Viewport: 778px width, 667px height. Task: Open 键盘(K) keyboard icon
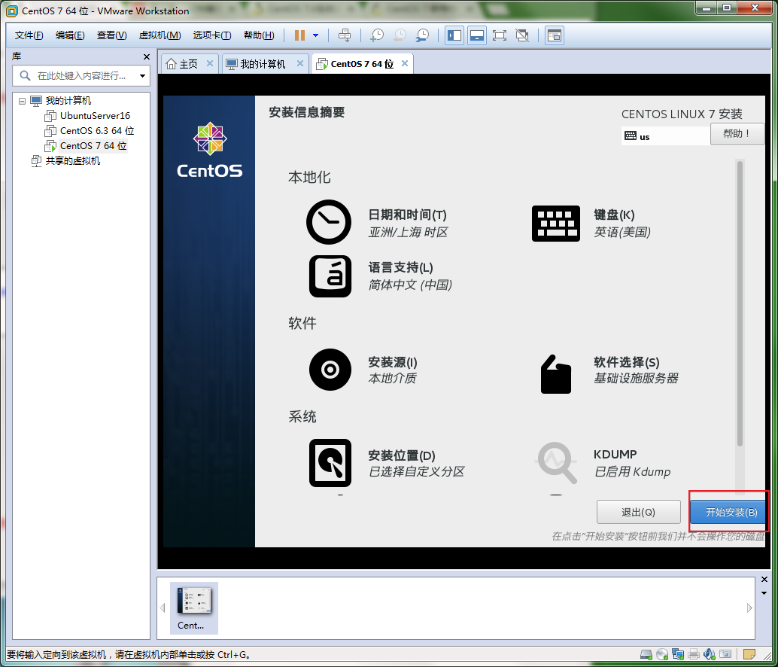[x=556, y=224]
